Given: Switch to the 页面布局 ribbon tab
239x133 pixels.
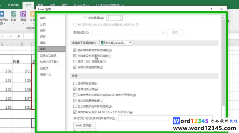Looking at the screenshot, I should (13, 5).
